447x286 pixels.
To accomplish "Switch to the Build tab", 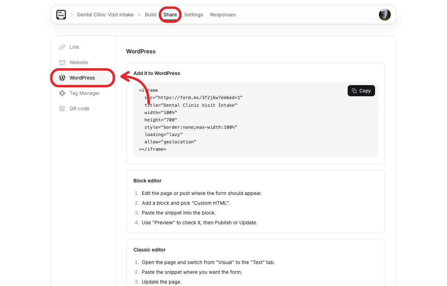I will [x=151, y=15].
